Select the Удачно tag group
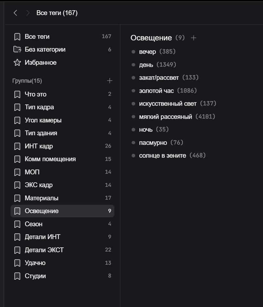263x307 pixels. (x=35, y=263)
